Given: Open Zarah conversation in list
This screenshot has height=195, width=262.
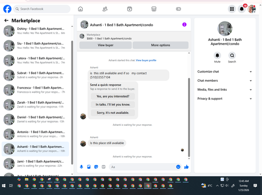Looking at the screenshot, I should [36, 104].
